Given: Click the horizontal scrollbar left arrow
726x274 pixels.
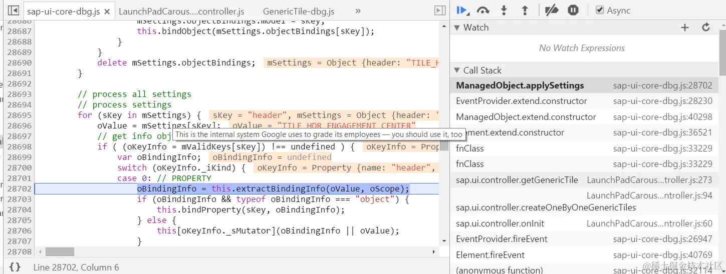Looking at the screenshot, I should point(40,252).
